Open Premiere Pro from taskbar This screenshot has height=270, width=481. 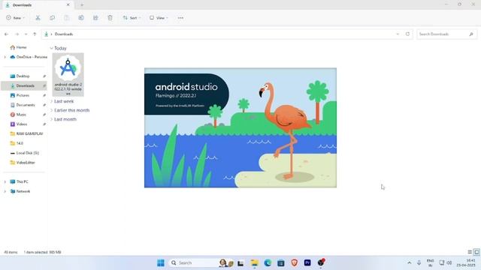[307, 263]
